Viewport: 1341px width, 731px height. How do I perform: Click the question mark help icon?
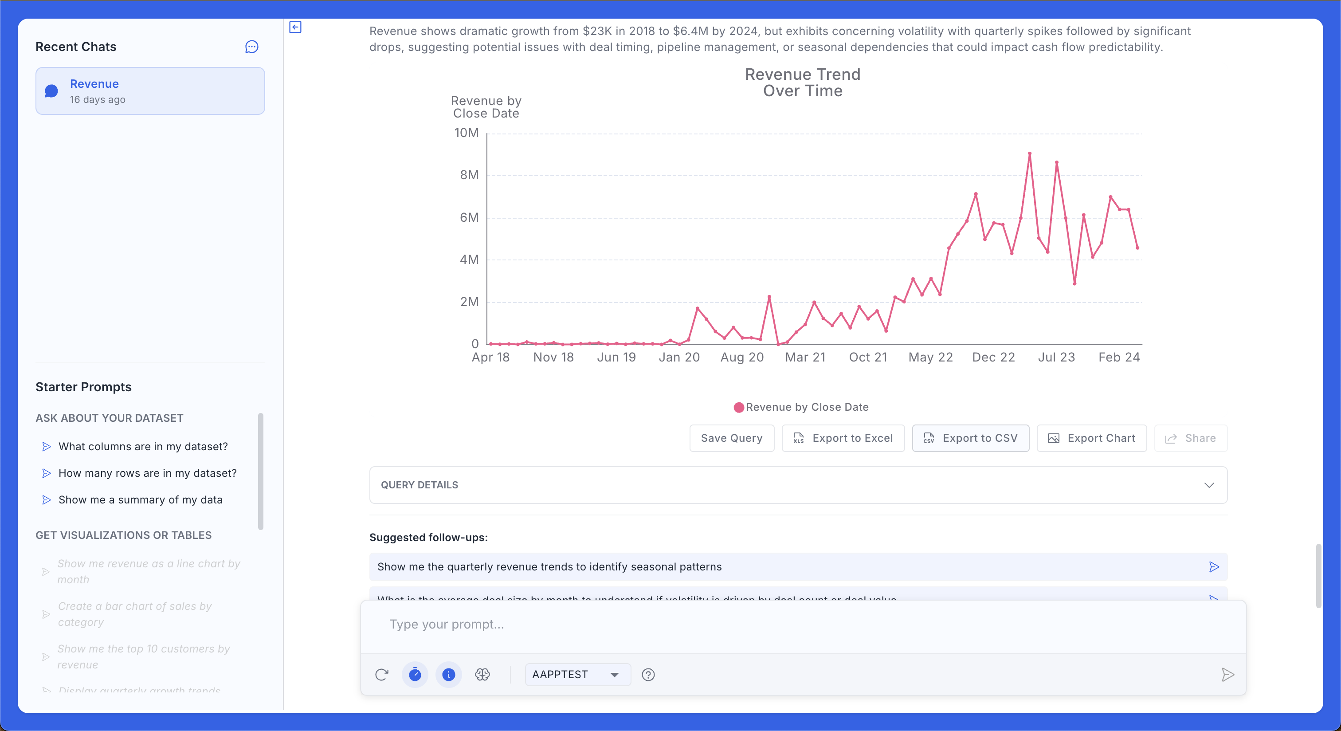coord(648,675)
